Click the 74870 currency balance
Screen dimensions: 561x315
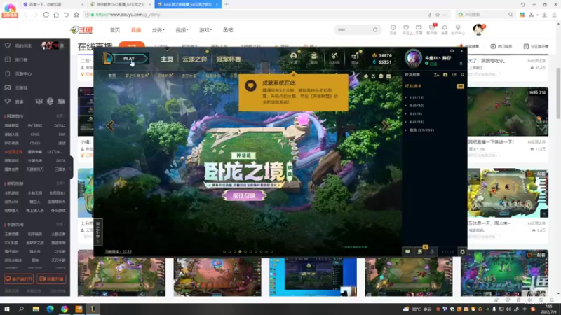coord(382,55)
